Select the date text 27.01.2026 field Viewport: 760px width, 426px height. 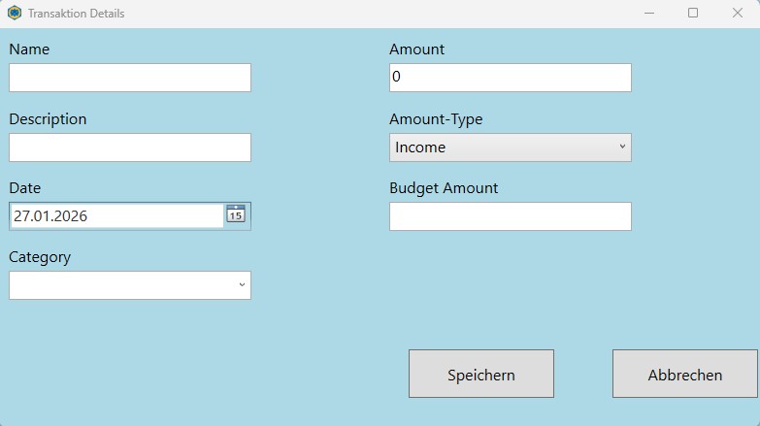116,216
